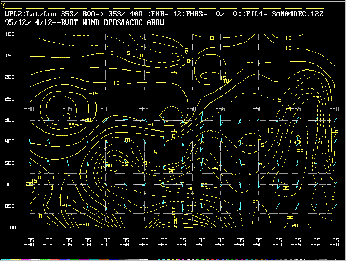Click bottom axis label "-35 -80"

29,242
